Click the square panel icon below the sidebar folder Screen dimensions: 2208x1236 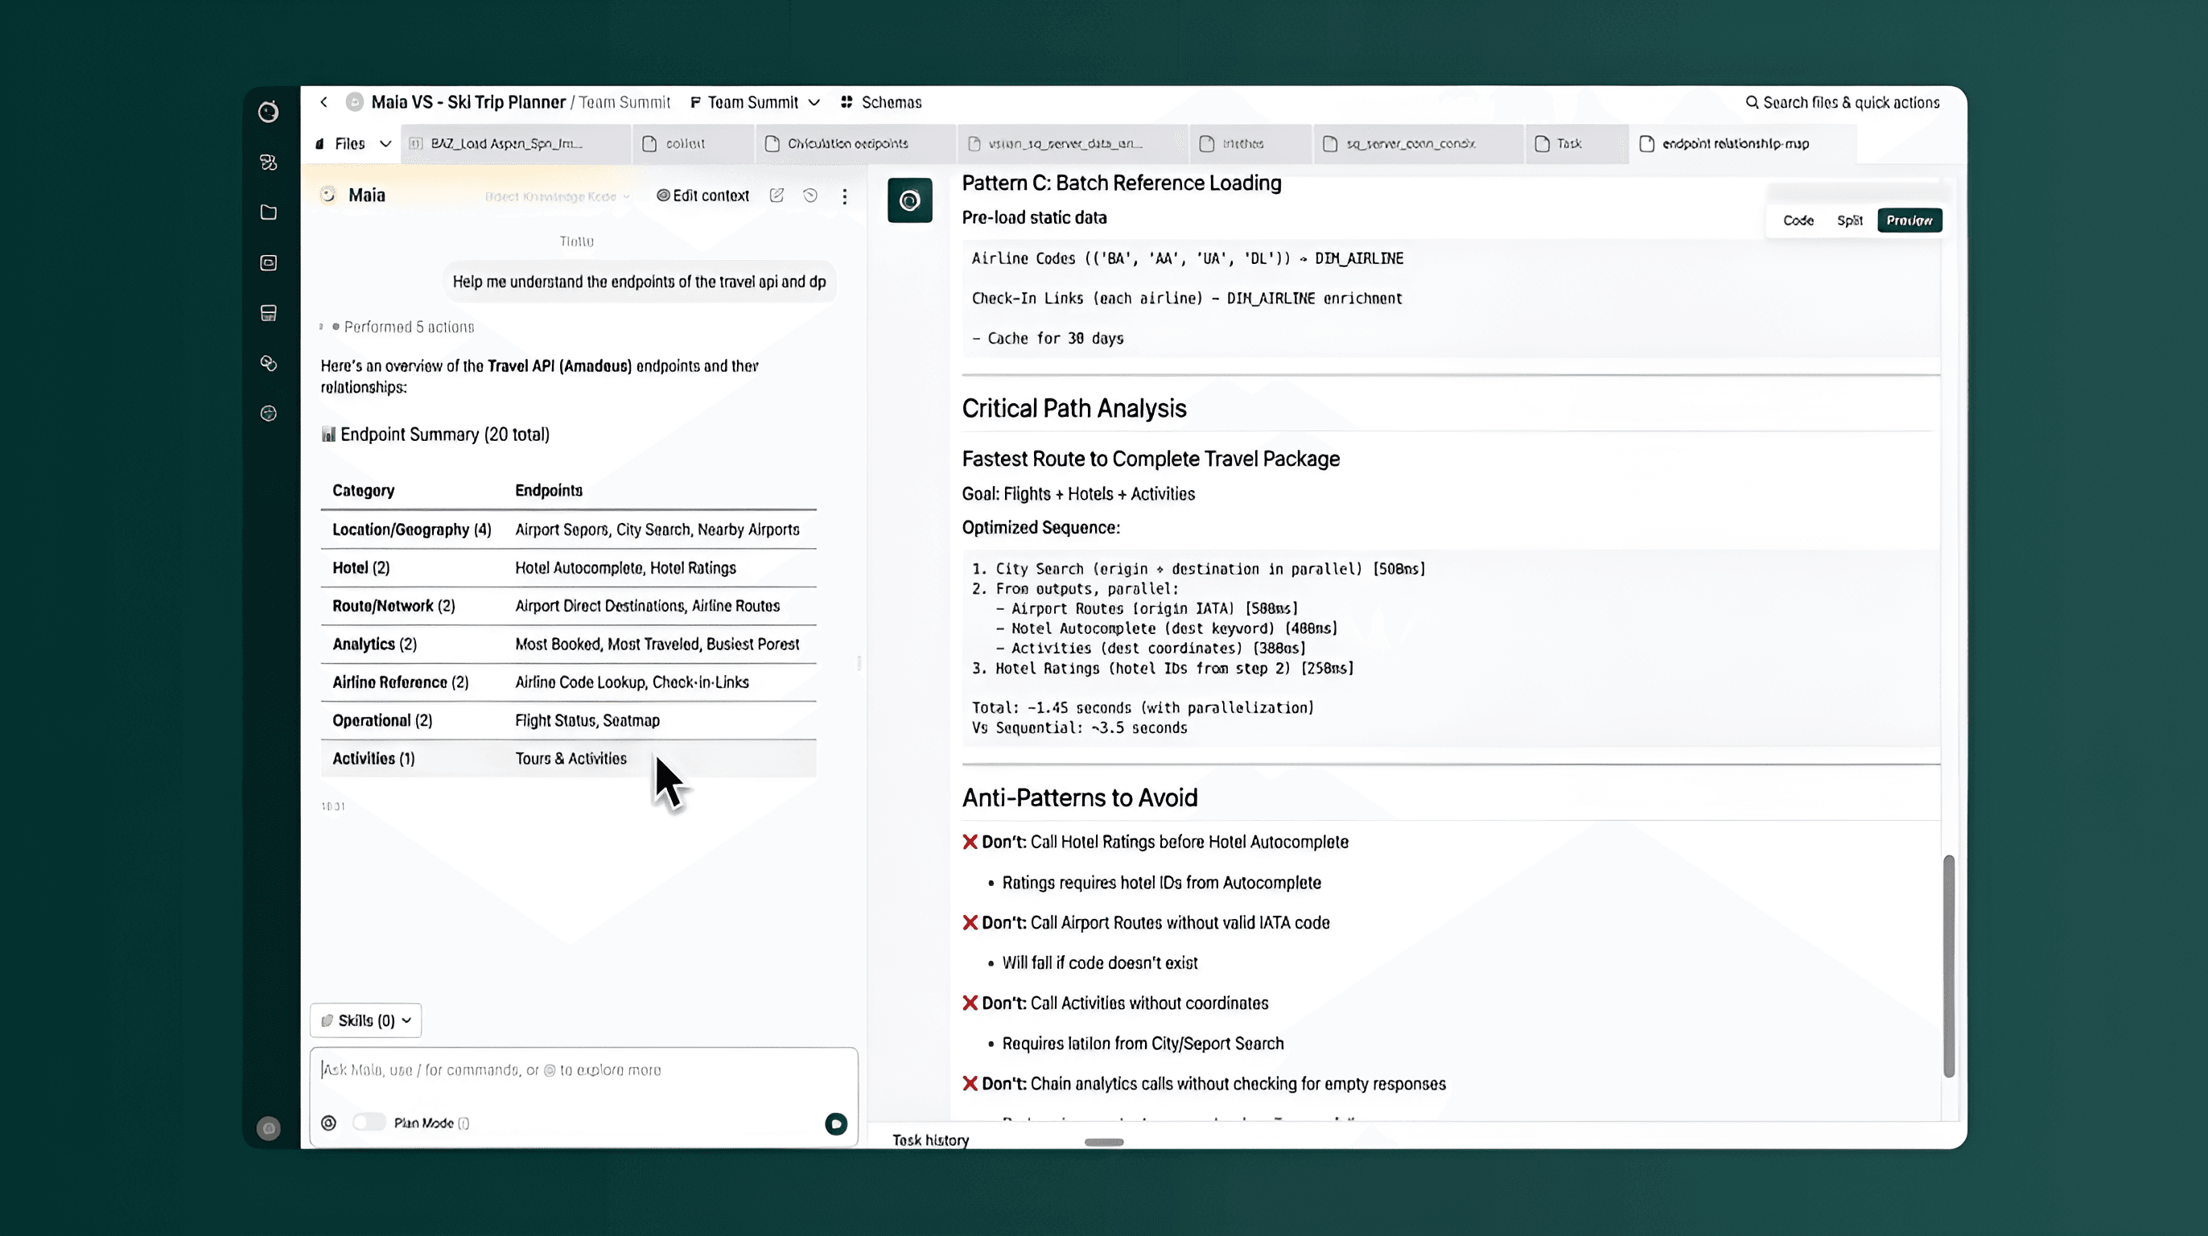[x=268, y=262]
